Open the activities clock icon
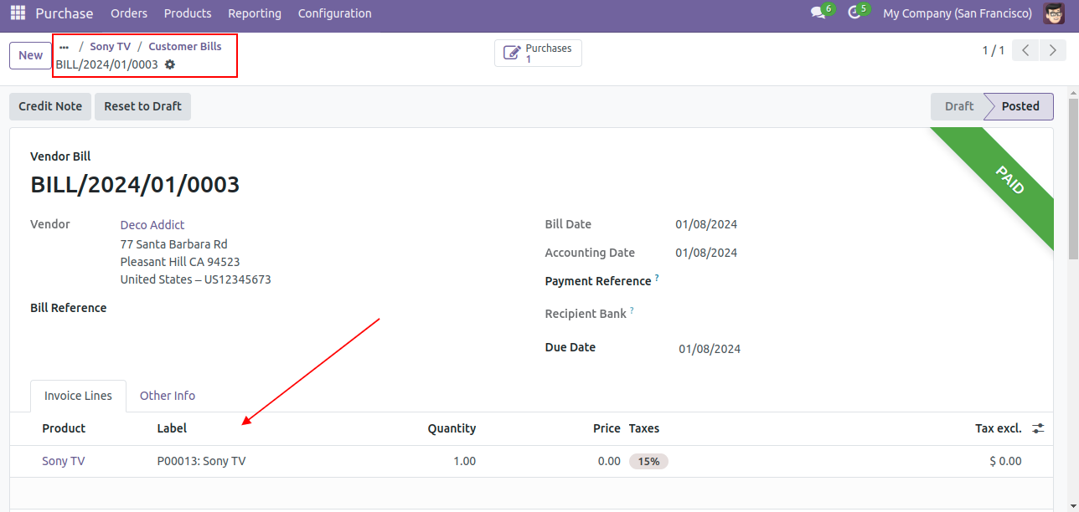This screenshot has height=512, width=1079. pyautogui.click(x=854, y=13)
